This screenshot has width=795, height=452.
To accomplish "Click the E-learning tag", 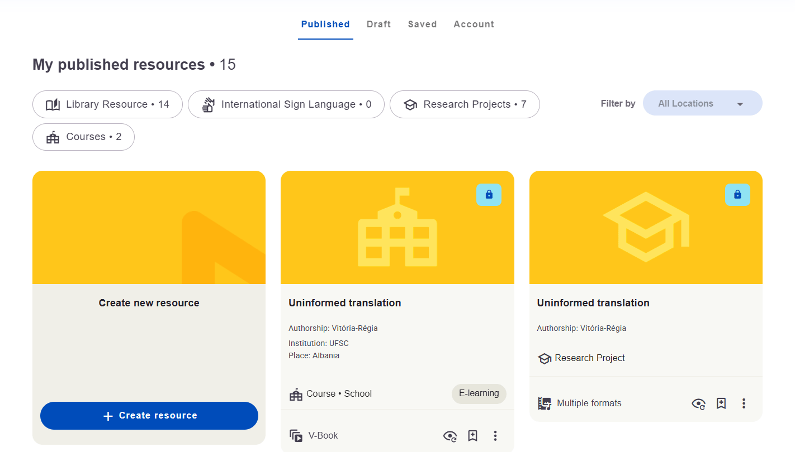I will coord(479,393).
